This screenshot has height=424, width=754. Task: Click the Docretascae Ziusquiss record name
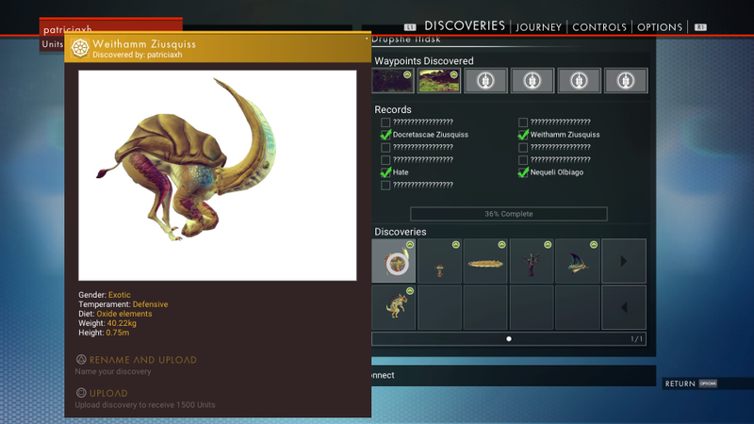coord(431,135)
